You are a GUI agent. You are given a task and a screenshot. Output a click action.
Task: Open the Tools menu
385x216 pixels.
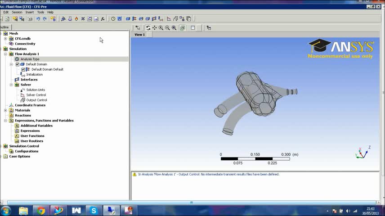tap(40, 12)
